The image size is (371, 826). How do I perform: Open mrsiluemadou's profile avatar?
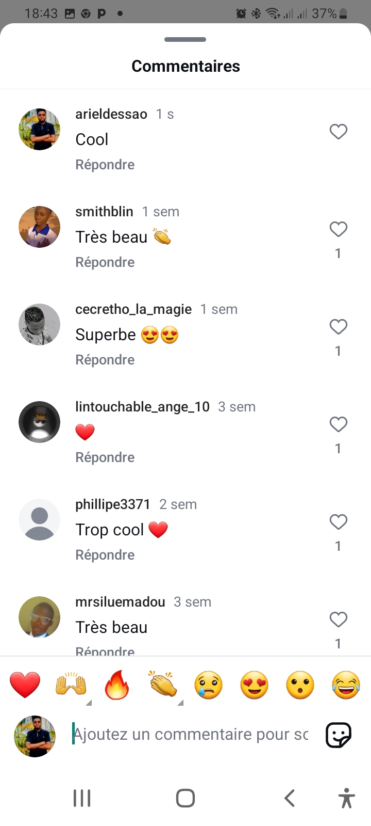(x=40, y=617)
